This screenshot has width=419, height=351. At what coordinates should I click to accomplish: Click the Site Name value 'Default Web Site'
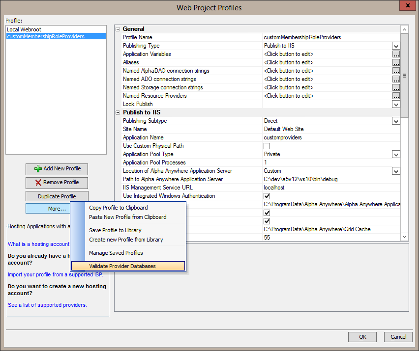pyautogui.click(x=284, y=129)
